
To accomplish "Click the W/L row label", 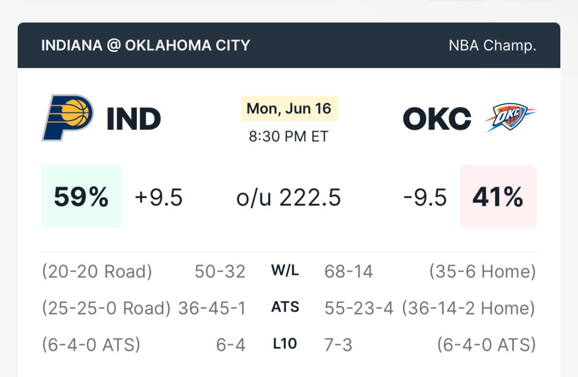I will point(285,271).
